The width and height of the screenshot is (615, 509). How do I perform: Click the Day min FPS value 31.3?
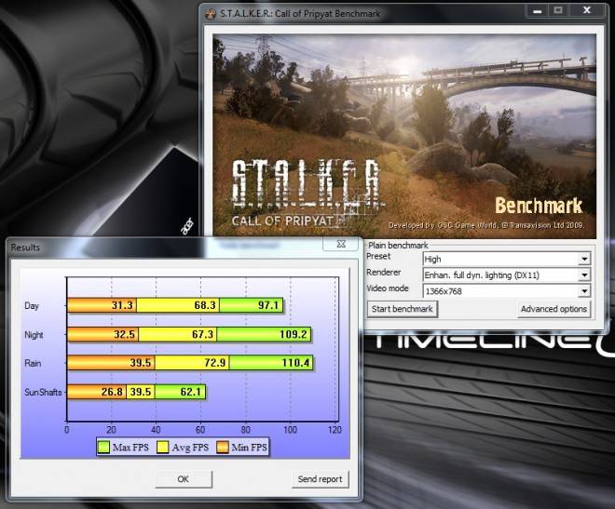click(x=122, y=305)
